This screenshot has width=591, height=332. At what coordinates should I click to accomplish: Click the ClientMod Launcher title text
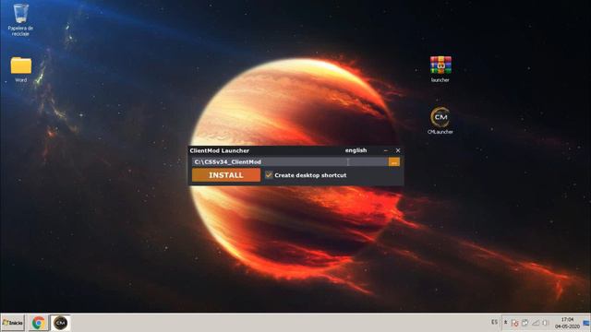pos(220,150)
